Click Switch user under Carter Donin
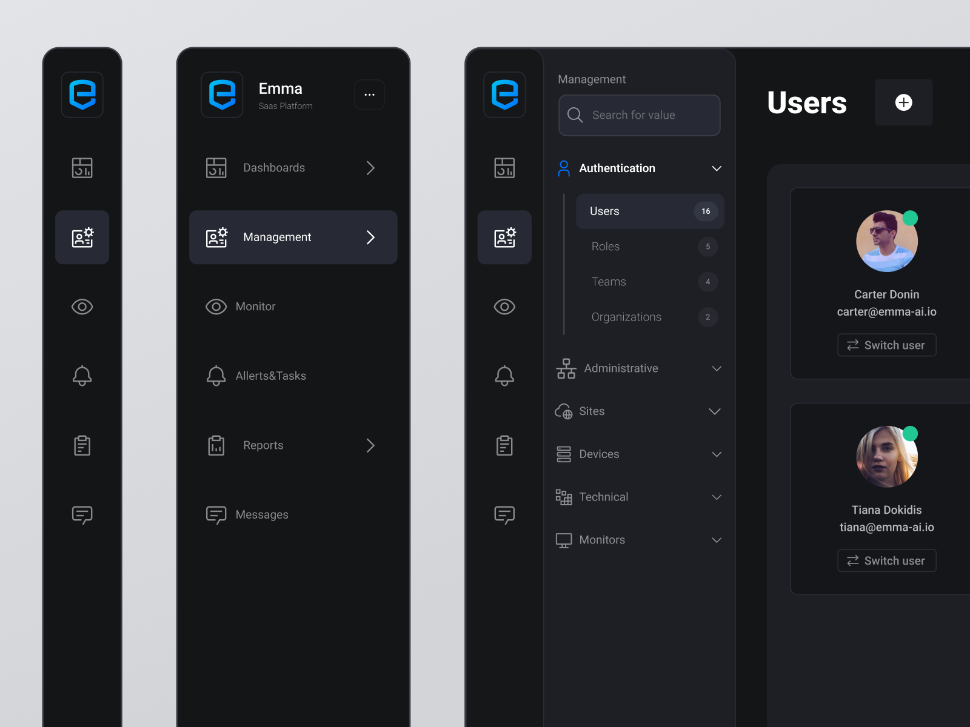 click(x=886, y=345)
